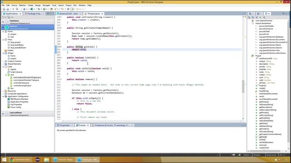Viewport: 291px width, 163px height.
Task: Select the Project class in the Outline
Action: point(258,56)
